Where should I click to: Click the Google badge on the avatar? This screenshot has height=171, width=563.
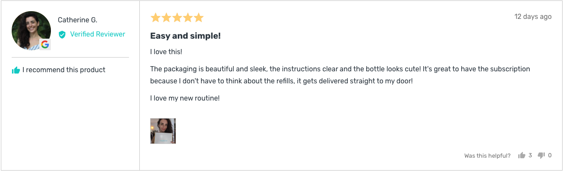point(45,44)
